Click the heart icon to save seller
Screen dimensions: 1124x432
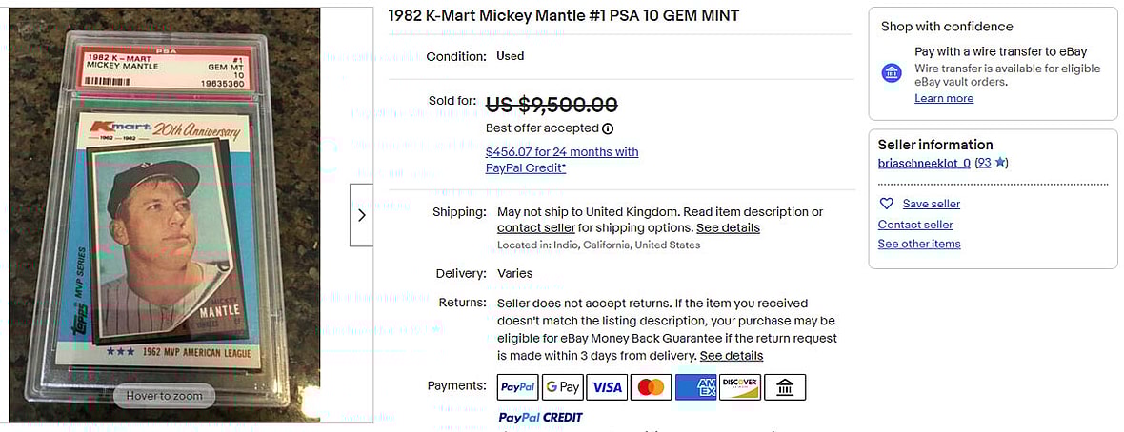(887, 204)
